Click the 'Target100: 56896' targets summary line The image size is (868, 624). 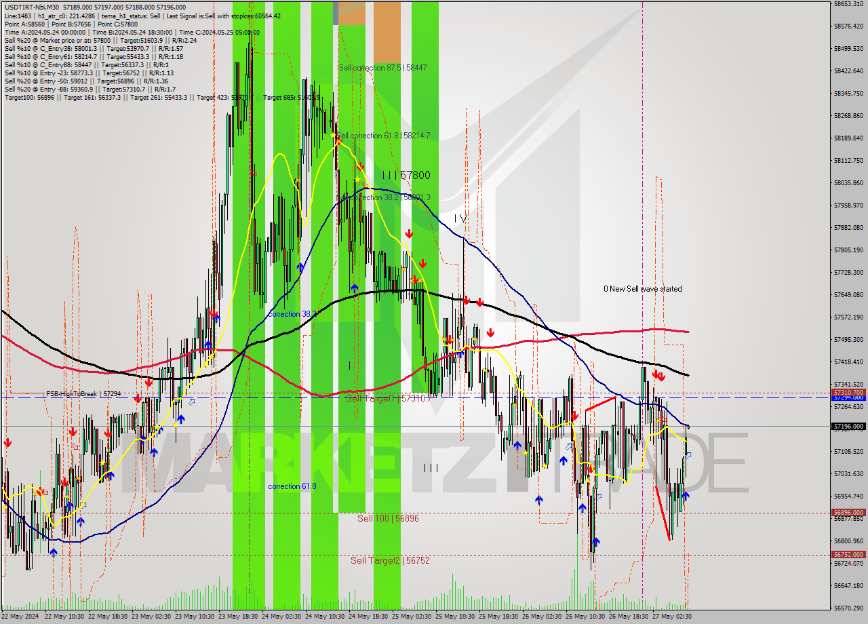pos(161,97)
